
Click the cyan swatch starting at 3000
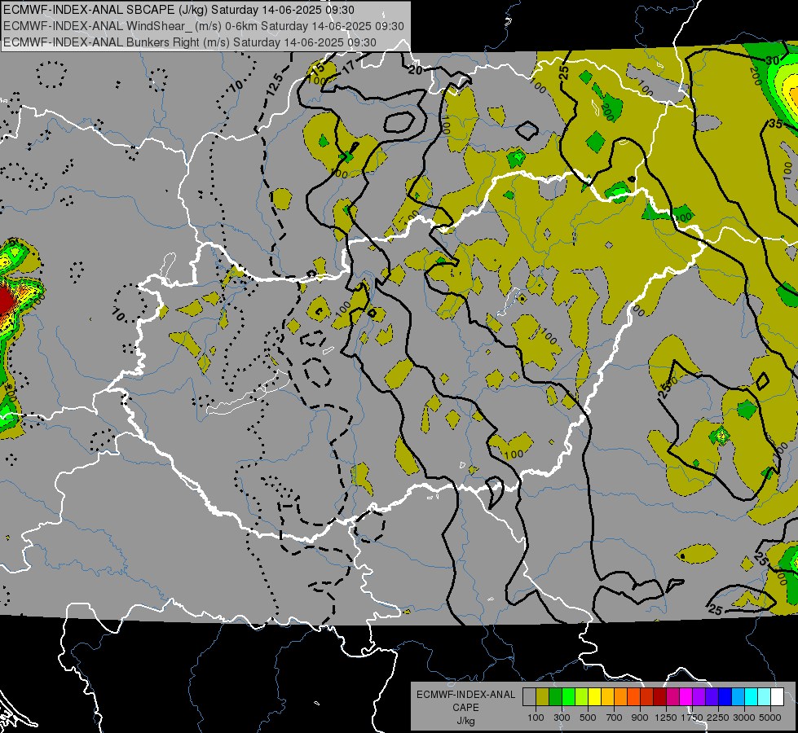click(x=752, y=697)
